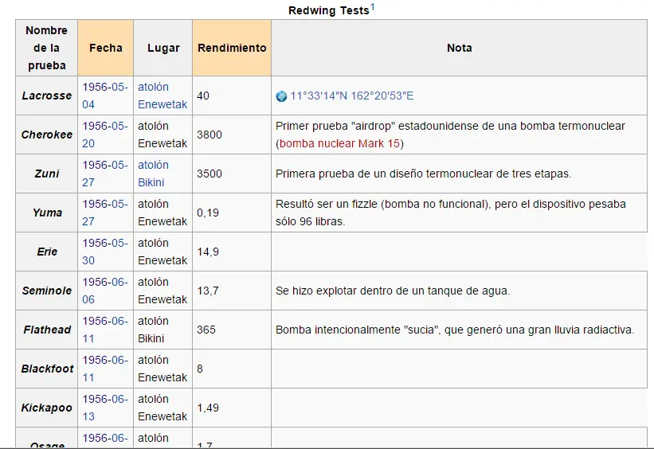
Task: Open the 1956-05-04 date link for Lacrosse
Action: point(105,96)
